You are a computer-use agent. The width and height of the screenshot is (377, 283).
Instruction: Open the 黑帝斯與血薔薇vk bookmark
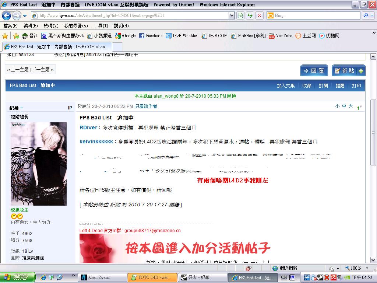[63, 36]
